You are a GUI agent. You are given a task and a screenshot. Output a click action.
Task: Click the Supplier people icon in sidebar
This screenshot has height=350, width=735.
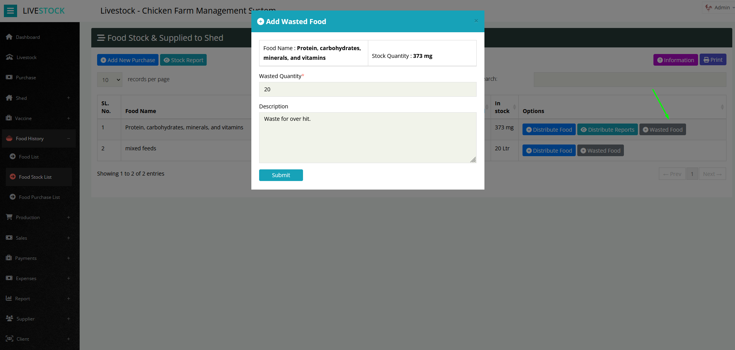point(10,319)
